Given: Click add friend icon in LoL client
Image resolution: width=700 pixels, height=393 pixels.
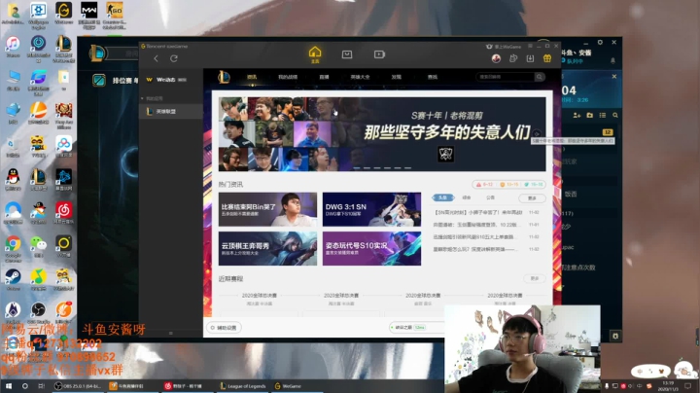Looking at the screenshot, I should coord(577,115).
